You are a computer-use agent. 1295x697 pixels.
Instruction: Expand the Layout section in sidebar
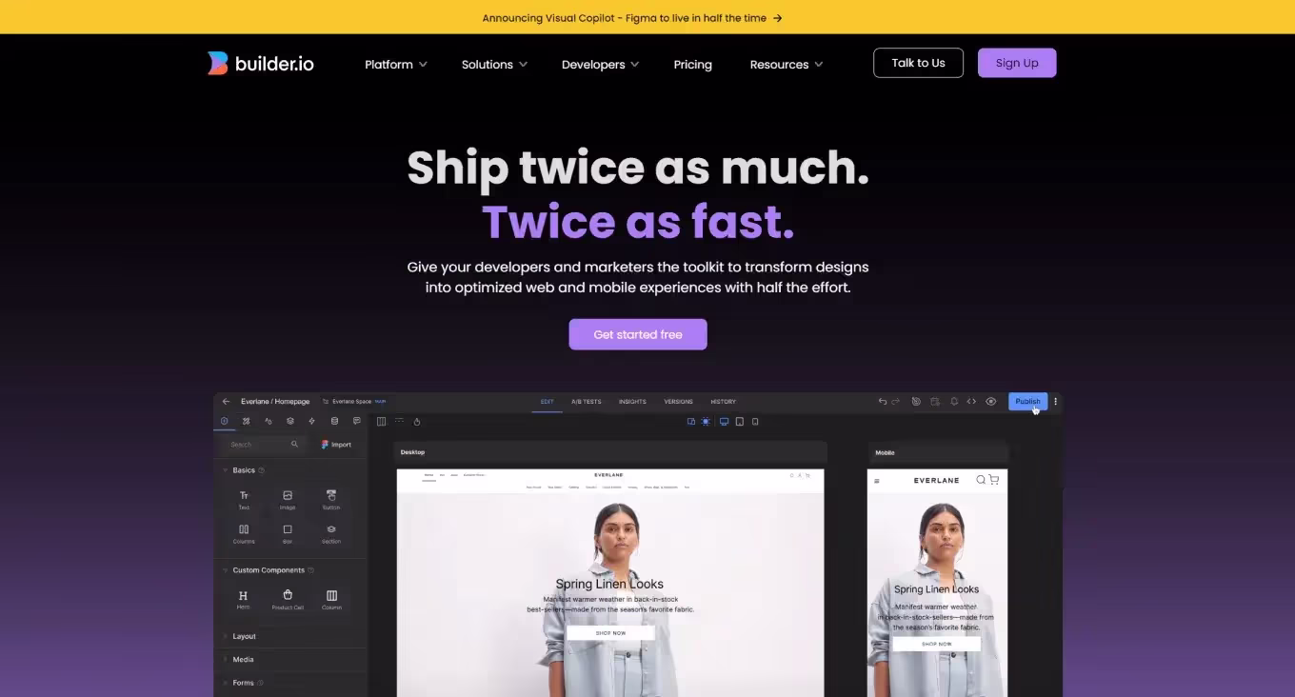coord(244,636)
